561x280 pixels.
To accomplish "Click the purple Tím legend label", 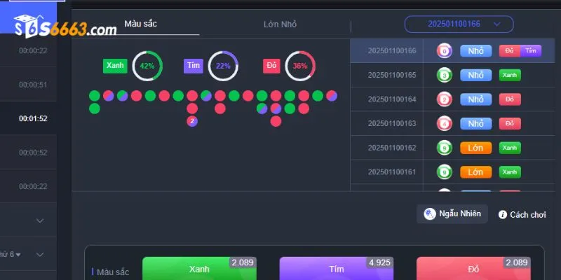I will pos(194,66).
